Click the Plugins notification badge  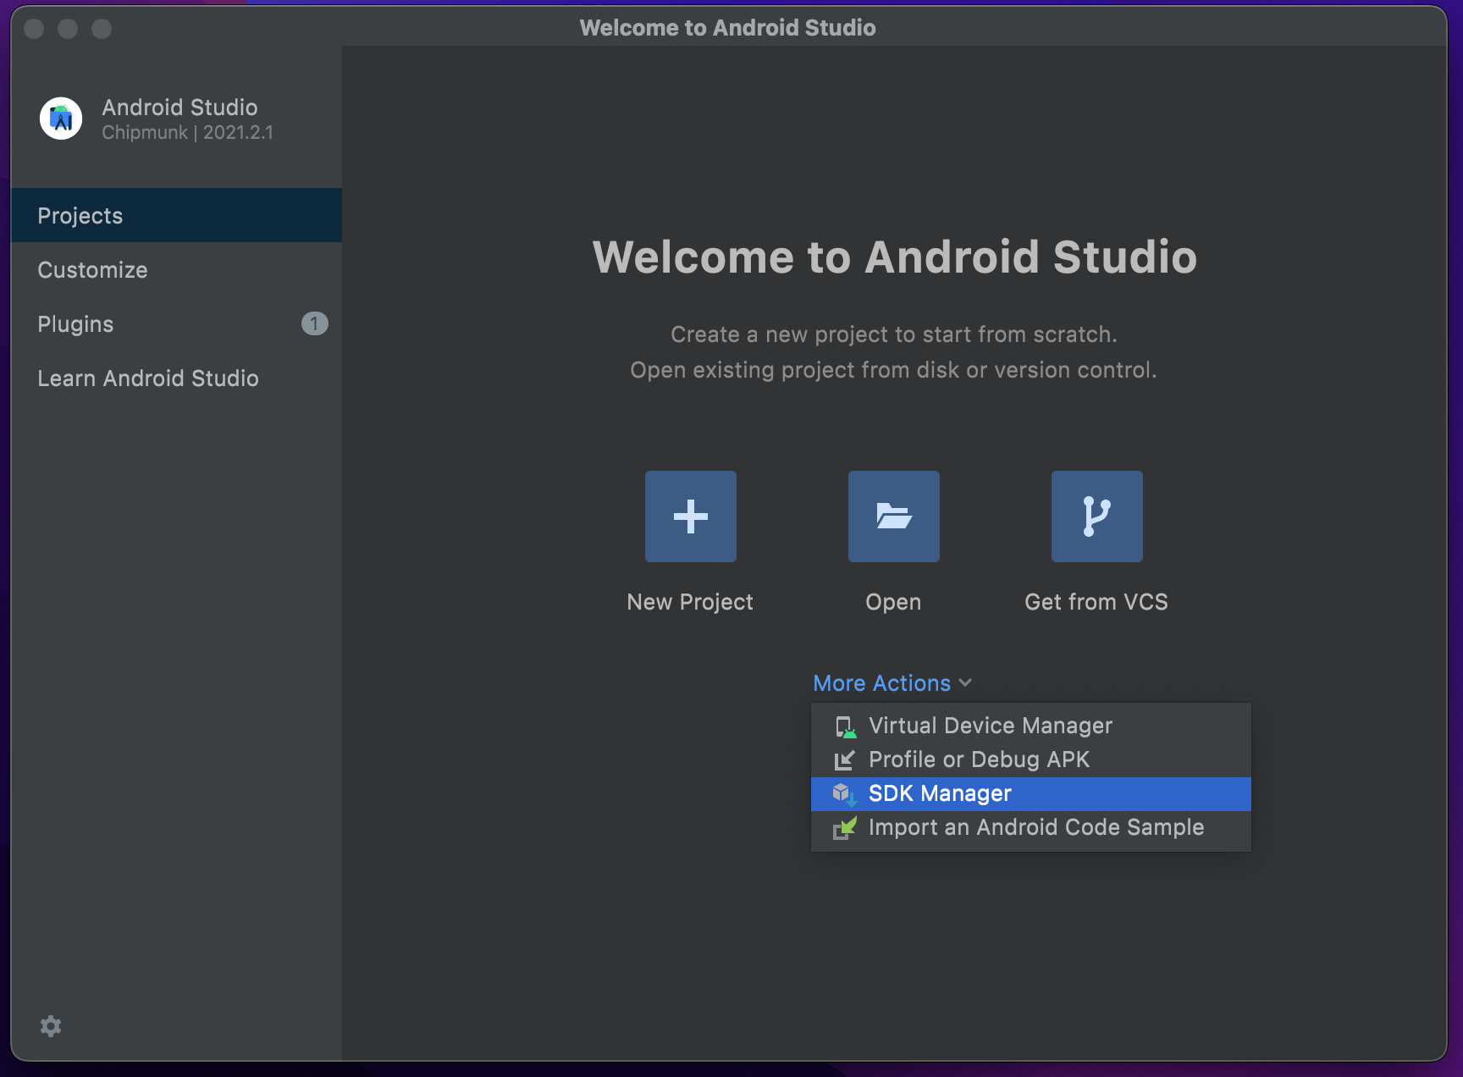[x=314, y=323]
